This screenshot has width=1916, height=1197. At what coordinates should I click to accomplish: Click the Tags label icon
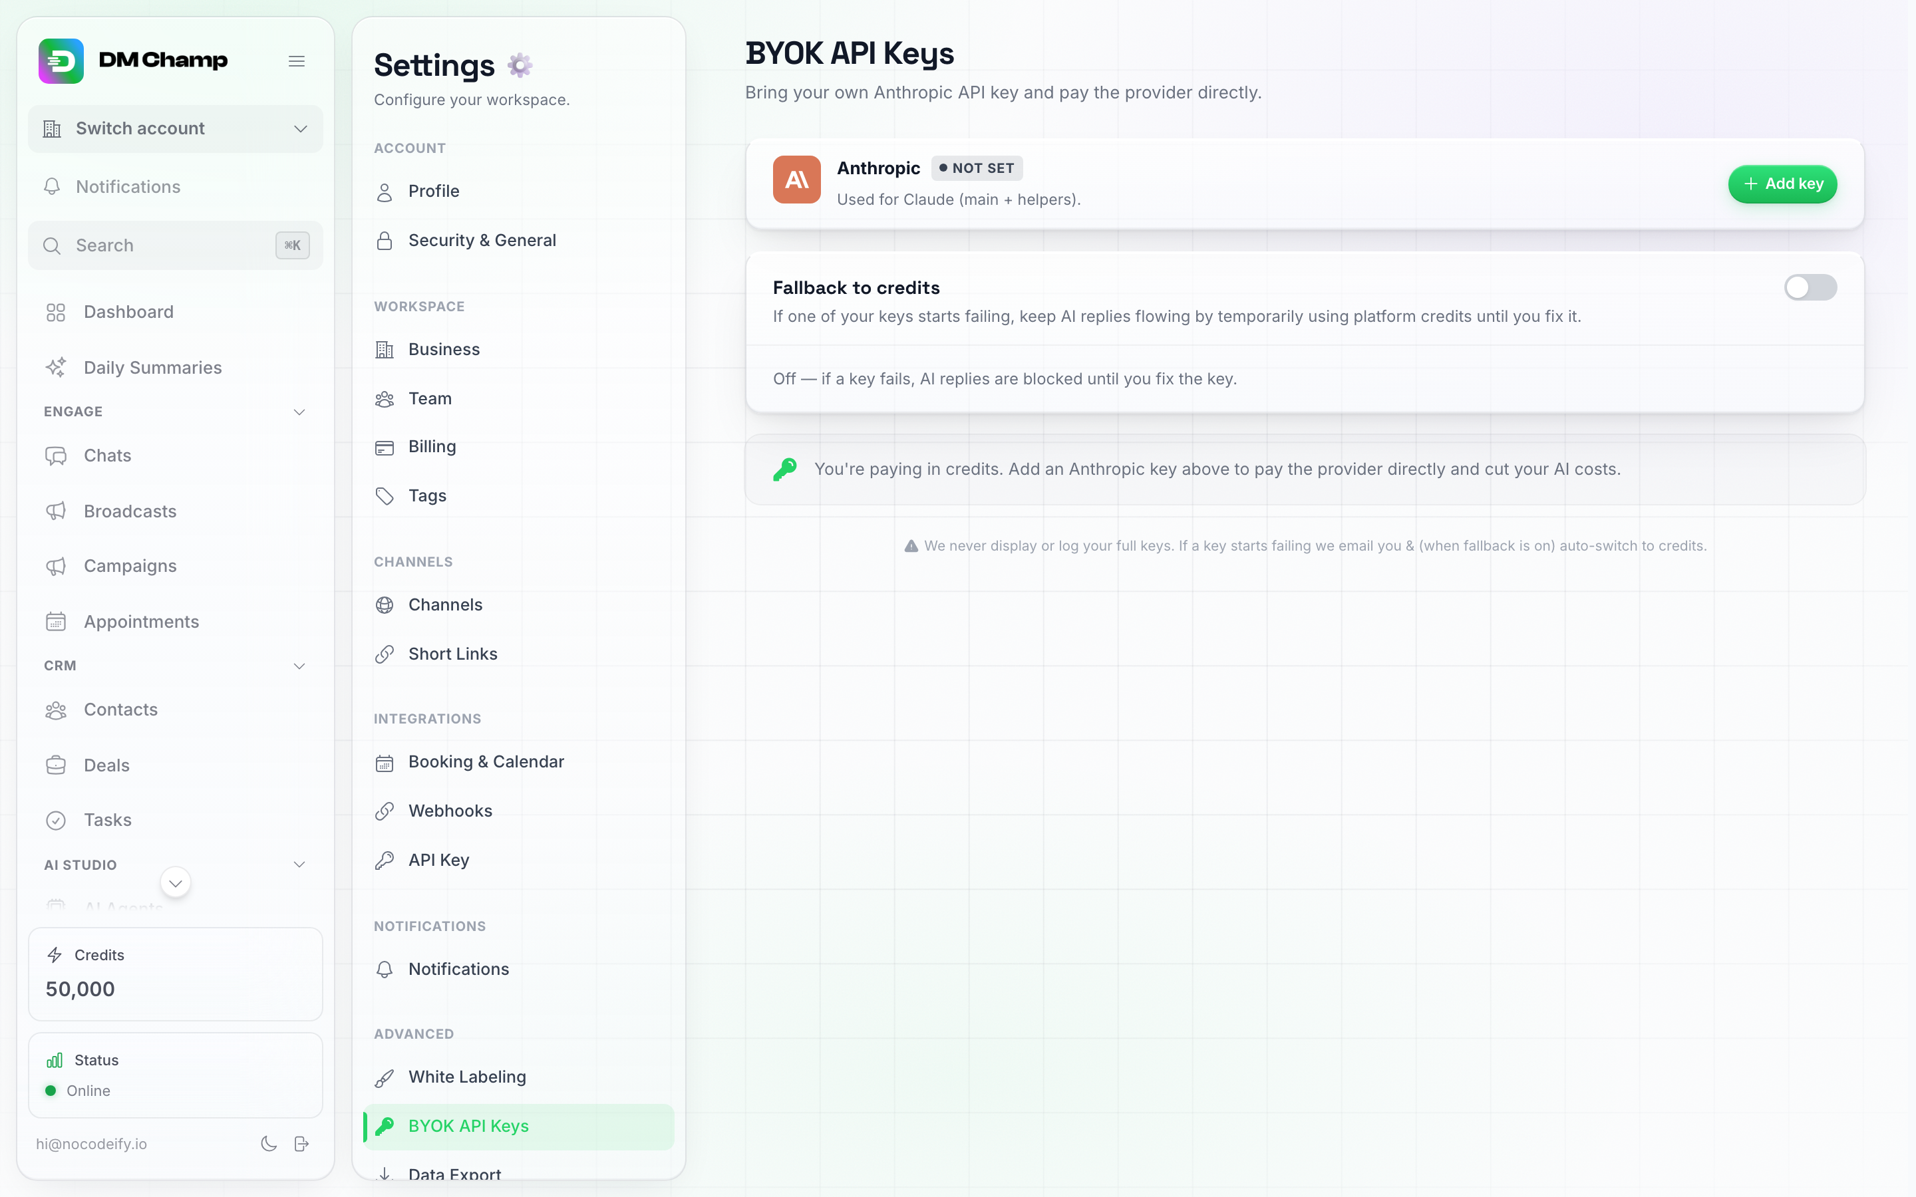[385, 496]
